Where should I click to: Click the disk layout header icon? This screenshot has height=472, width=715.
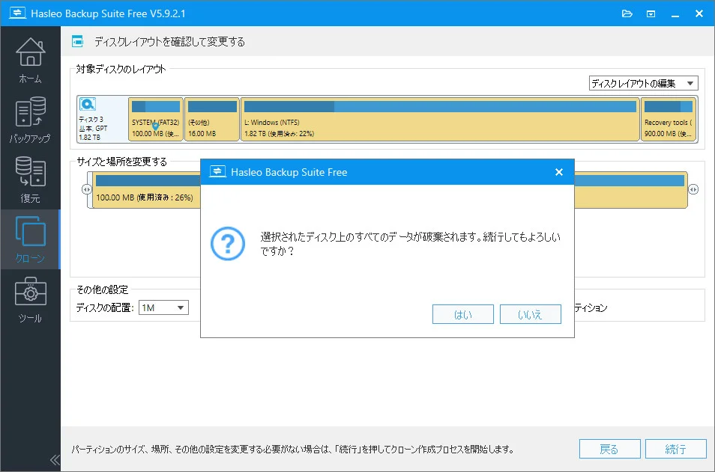(77, 41)
